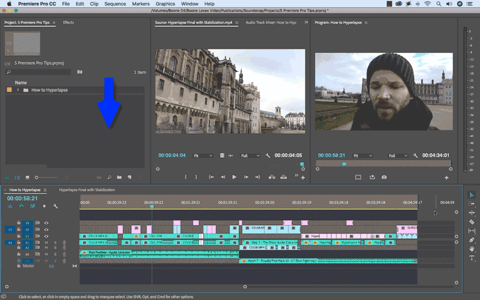This screenshot has width=480, height=300.
Task: Open Source panel hamburger menu
Action: pyautogui.click(x=236, y=23)
